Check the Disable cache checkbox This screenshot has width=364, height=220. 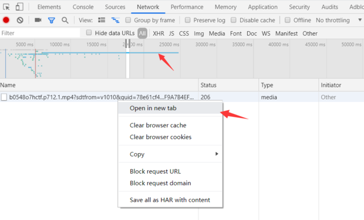(x=234, y=20)
